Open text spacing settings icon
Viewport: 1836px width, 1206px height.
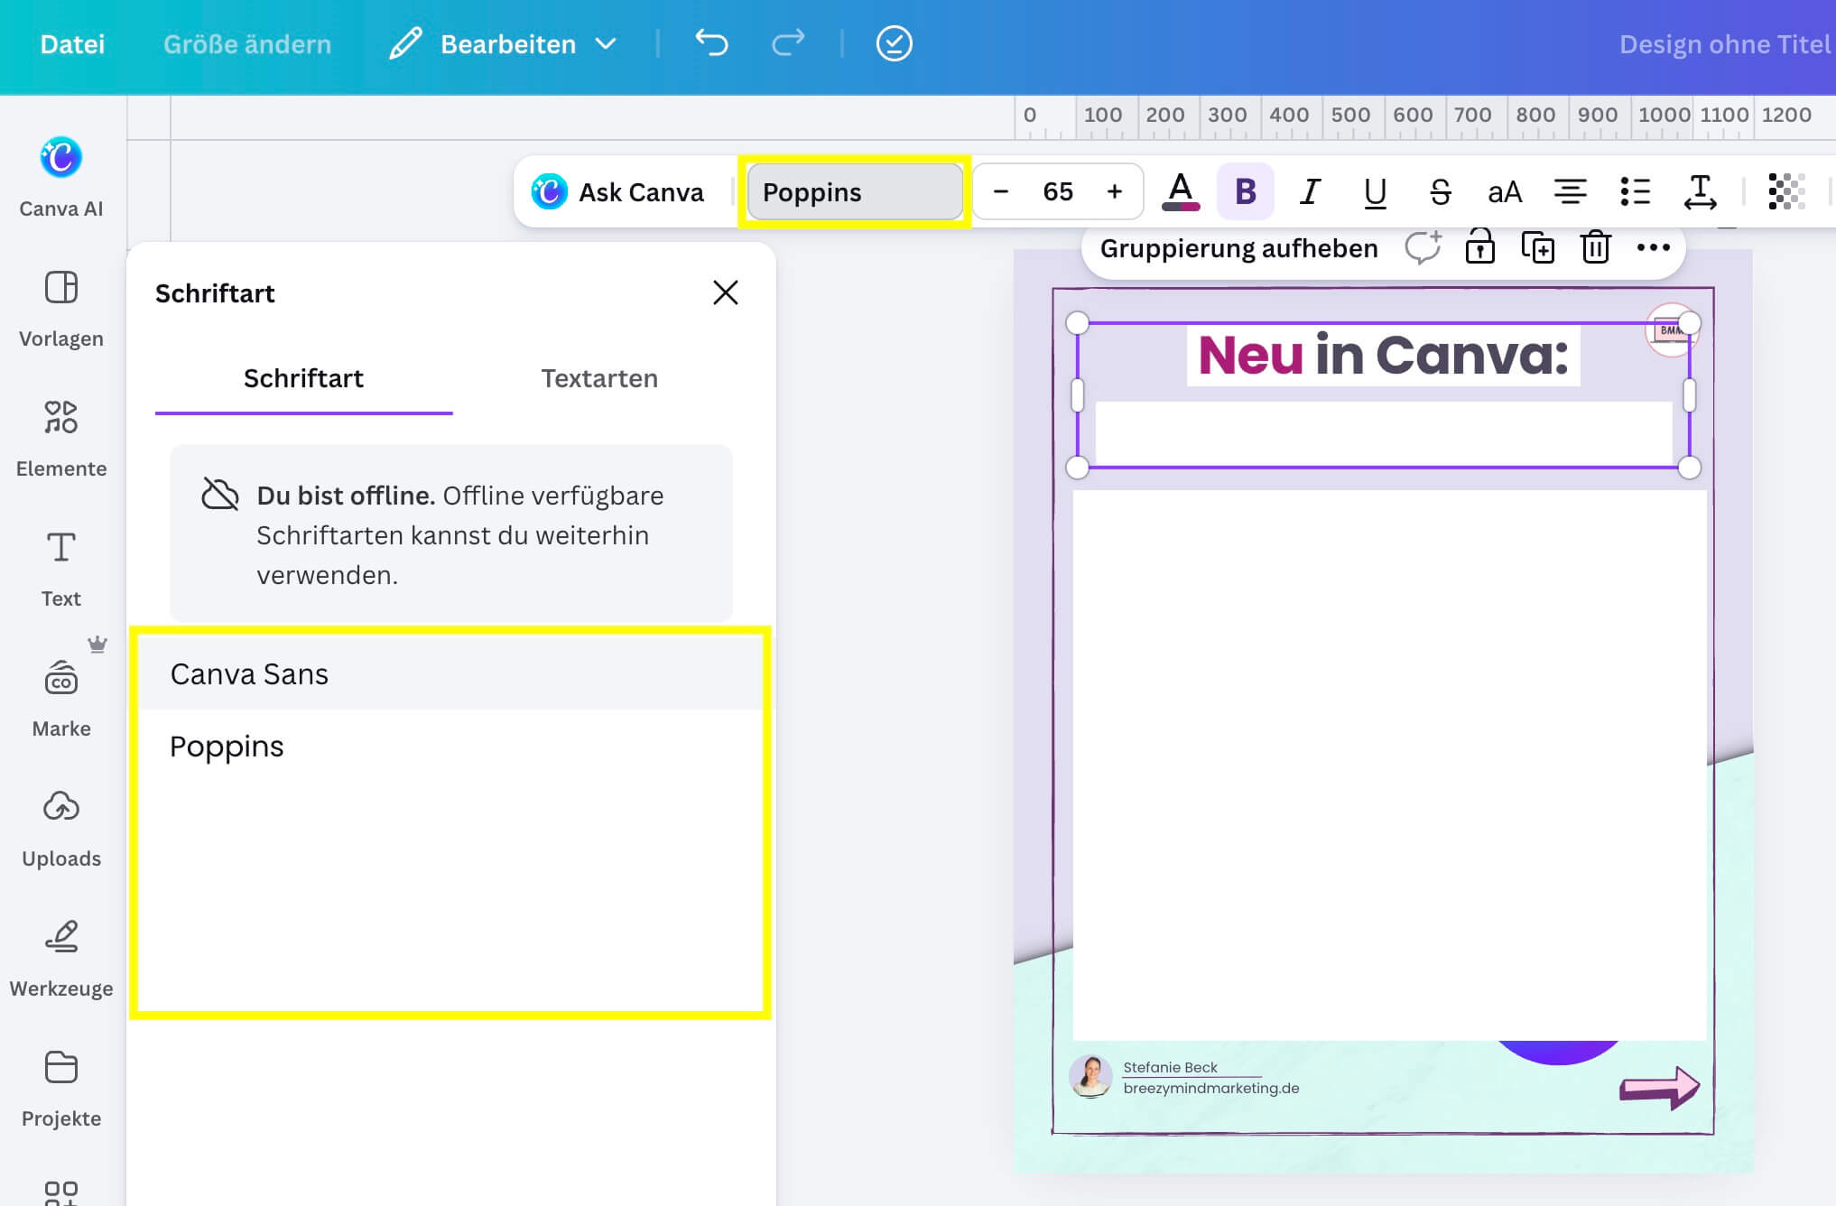1700,191
